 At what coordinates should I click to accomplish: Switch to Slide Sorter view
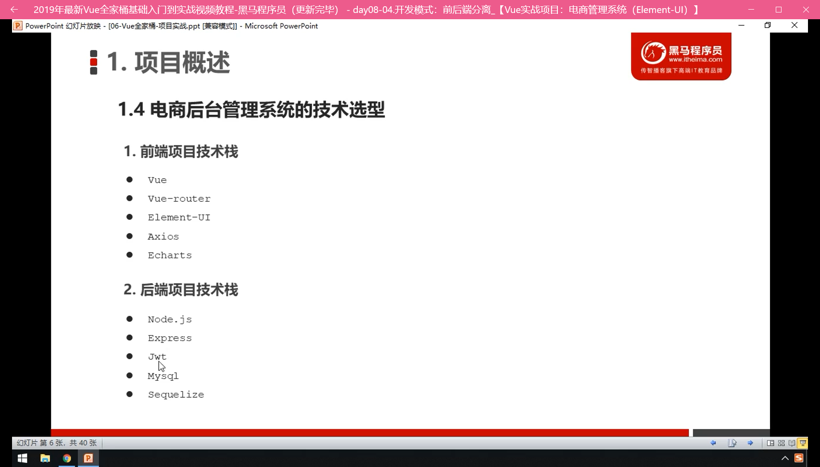[x=781, y=443]
